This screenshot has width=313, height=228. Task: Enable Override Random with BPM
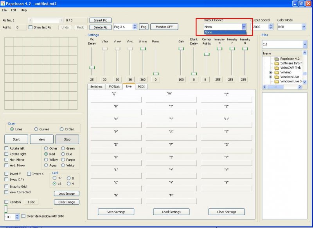pyautogui.click(x=23, y=216)
